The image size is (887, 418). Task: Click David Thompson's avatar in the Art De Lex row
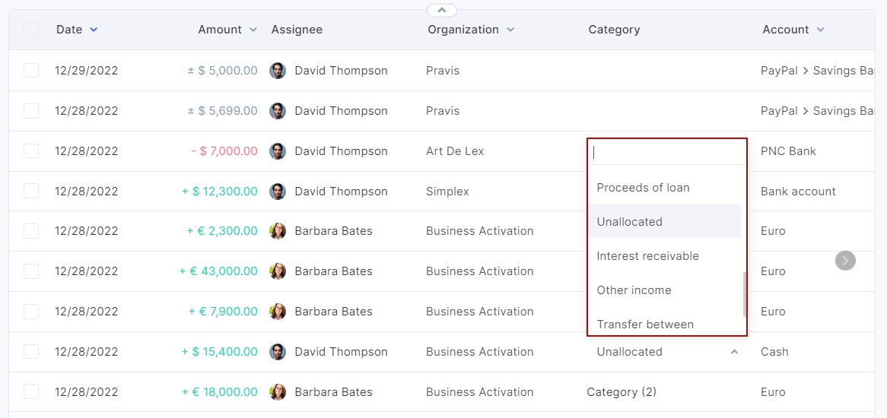coord(278,151)
